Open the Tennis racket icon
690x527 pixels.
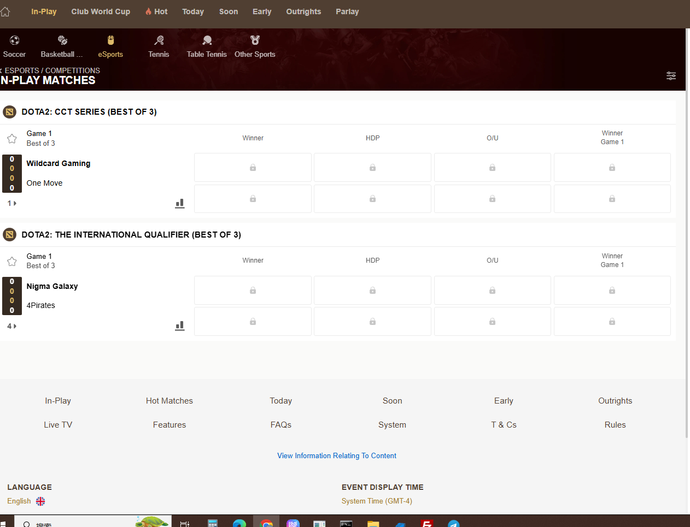pyautogui.click(x=159, y=40)
